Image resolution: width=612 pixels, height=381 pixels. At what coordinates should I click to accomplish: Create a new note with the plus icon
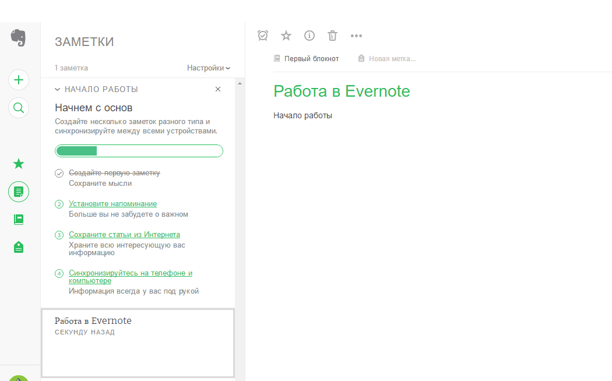[18, 80]
